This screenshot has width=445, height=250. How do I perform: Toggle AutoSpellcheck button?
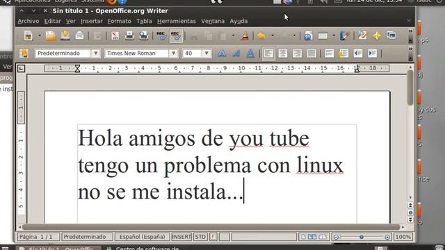176,36
